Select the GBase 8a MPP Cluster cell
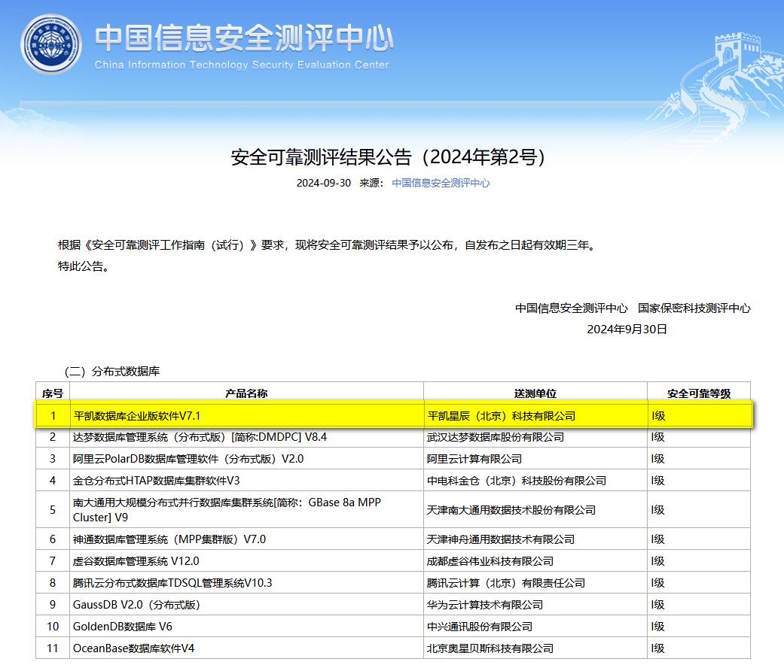The image size is (784, 671). (x=246, y=510)
